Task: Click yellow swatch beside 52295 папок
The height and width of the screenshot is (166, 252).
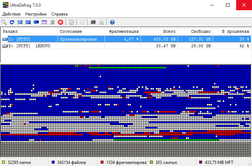Action: 4,162
